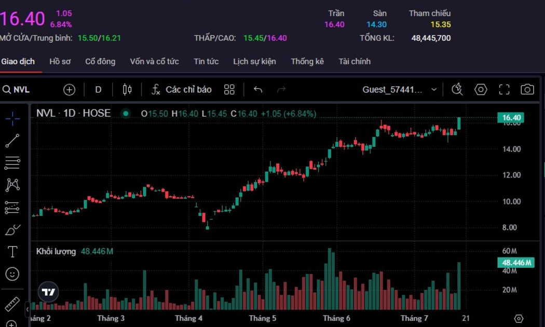Expand the Guest_57441 layout dropdown

[x=433, y=90]
